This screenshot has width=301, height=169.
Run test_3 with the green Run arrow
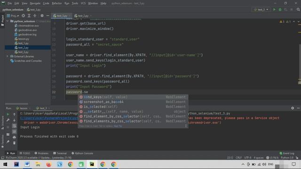coord(274,9)
